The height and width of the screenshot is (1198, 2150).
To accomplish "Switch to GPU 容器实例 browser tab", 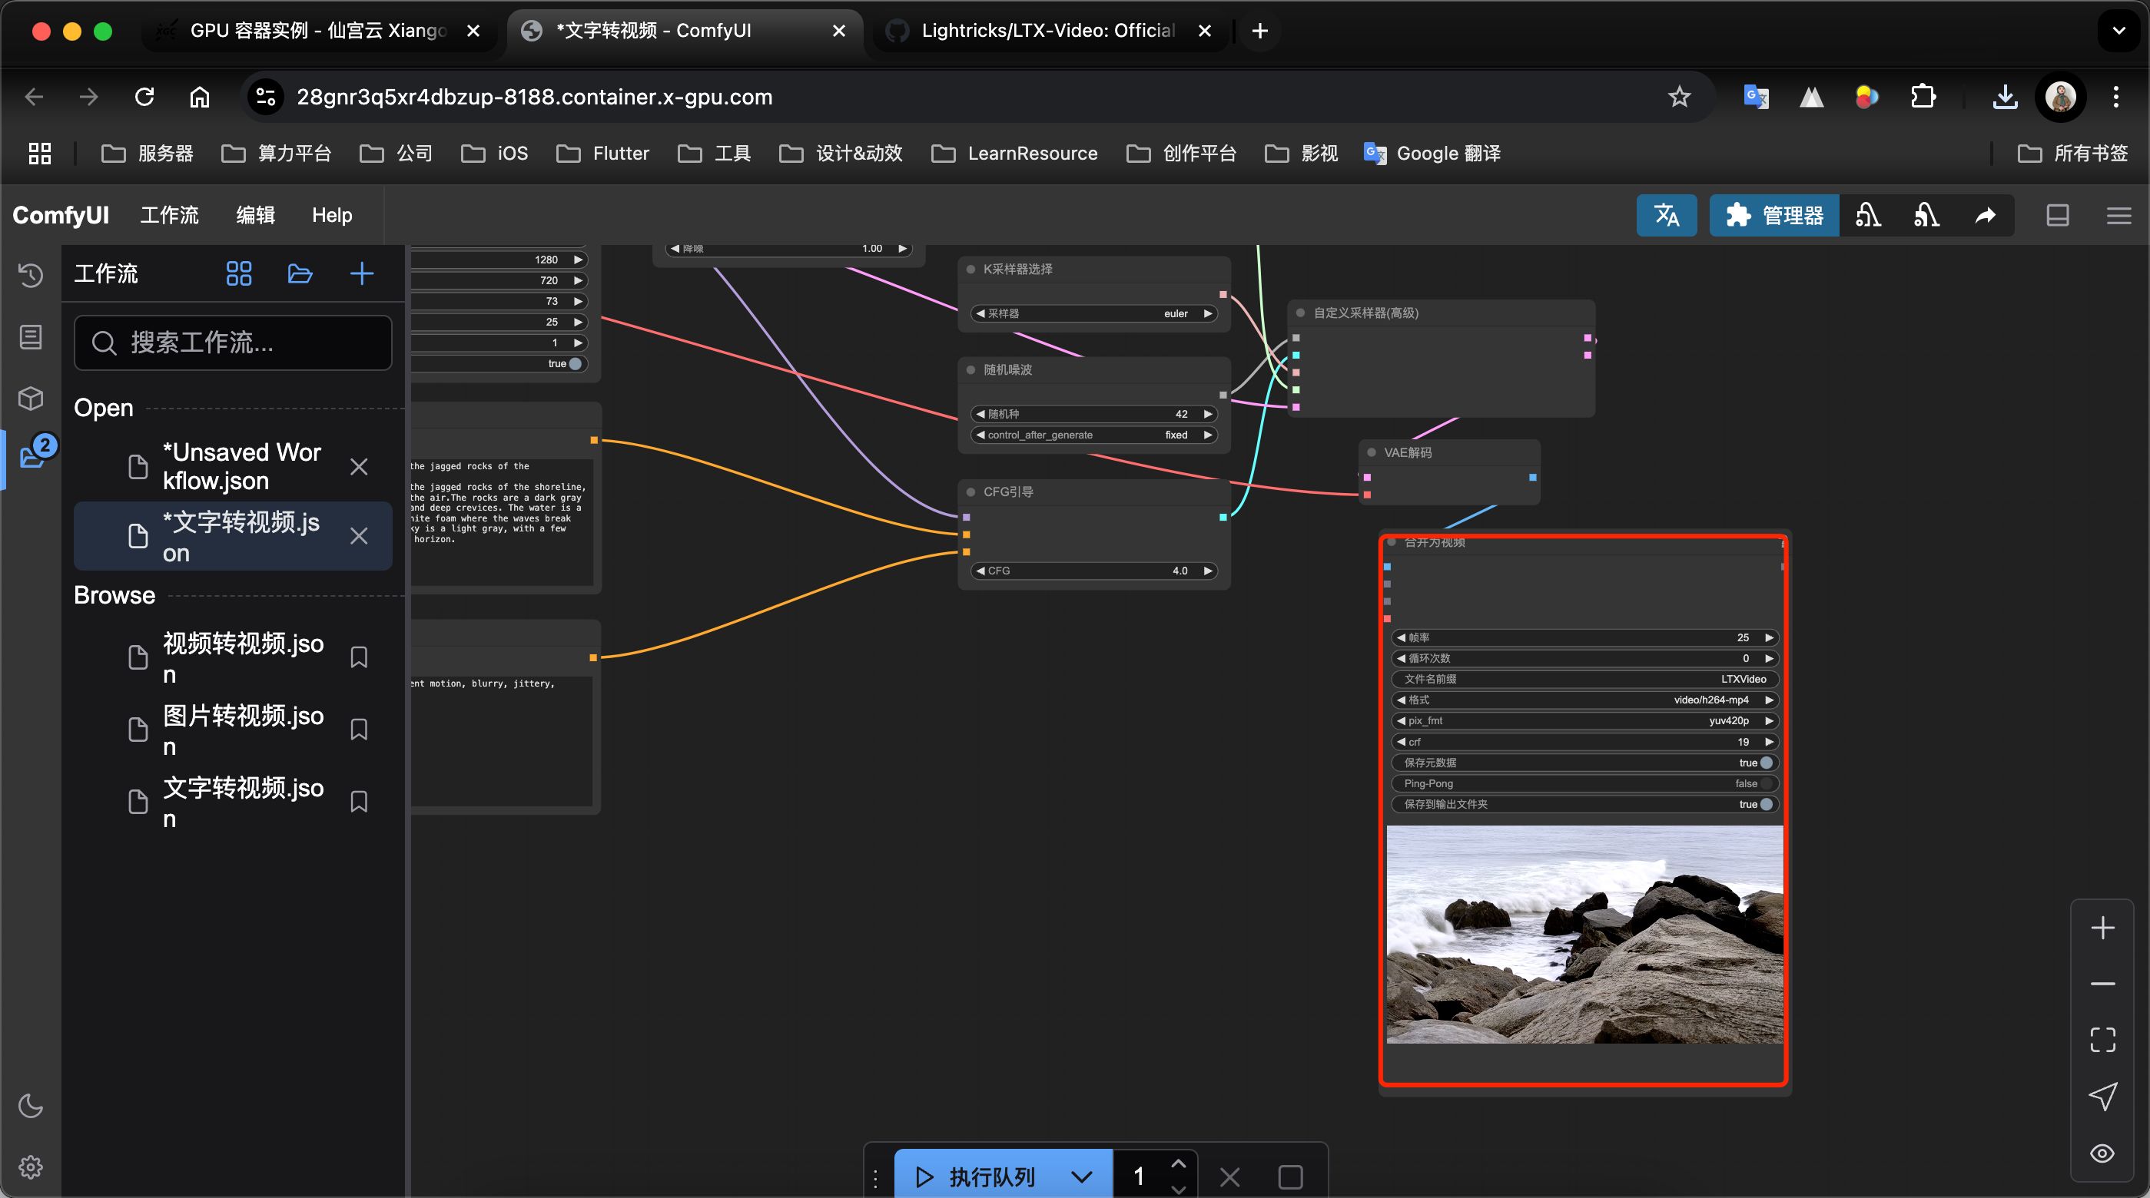I will tap(317, 31).
